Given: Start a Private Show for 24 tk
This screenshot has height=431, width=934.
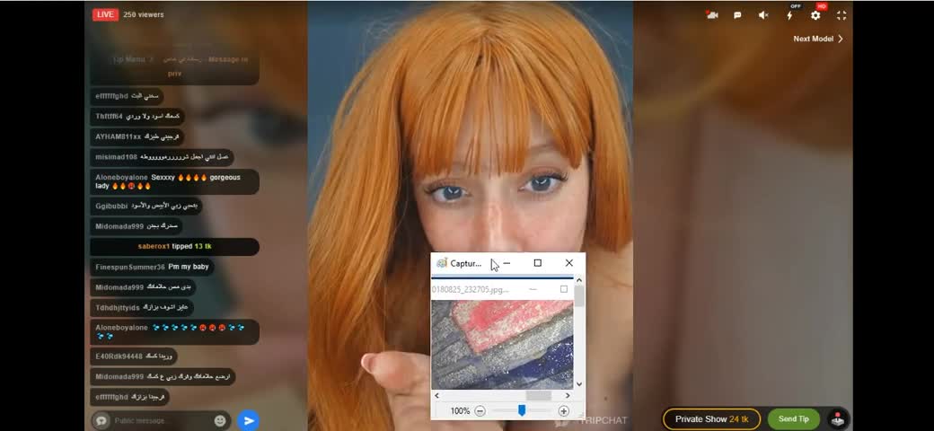Looking at the screenshot, I should [712, 419].
